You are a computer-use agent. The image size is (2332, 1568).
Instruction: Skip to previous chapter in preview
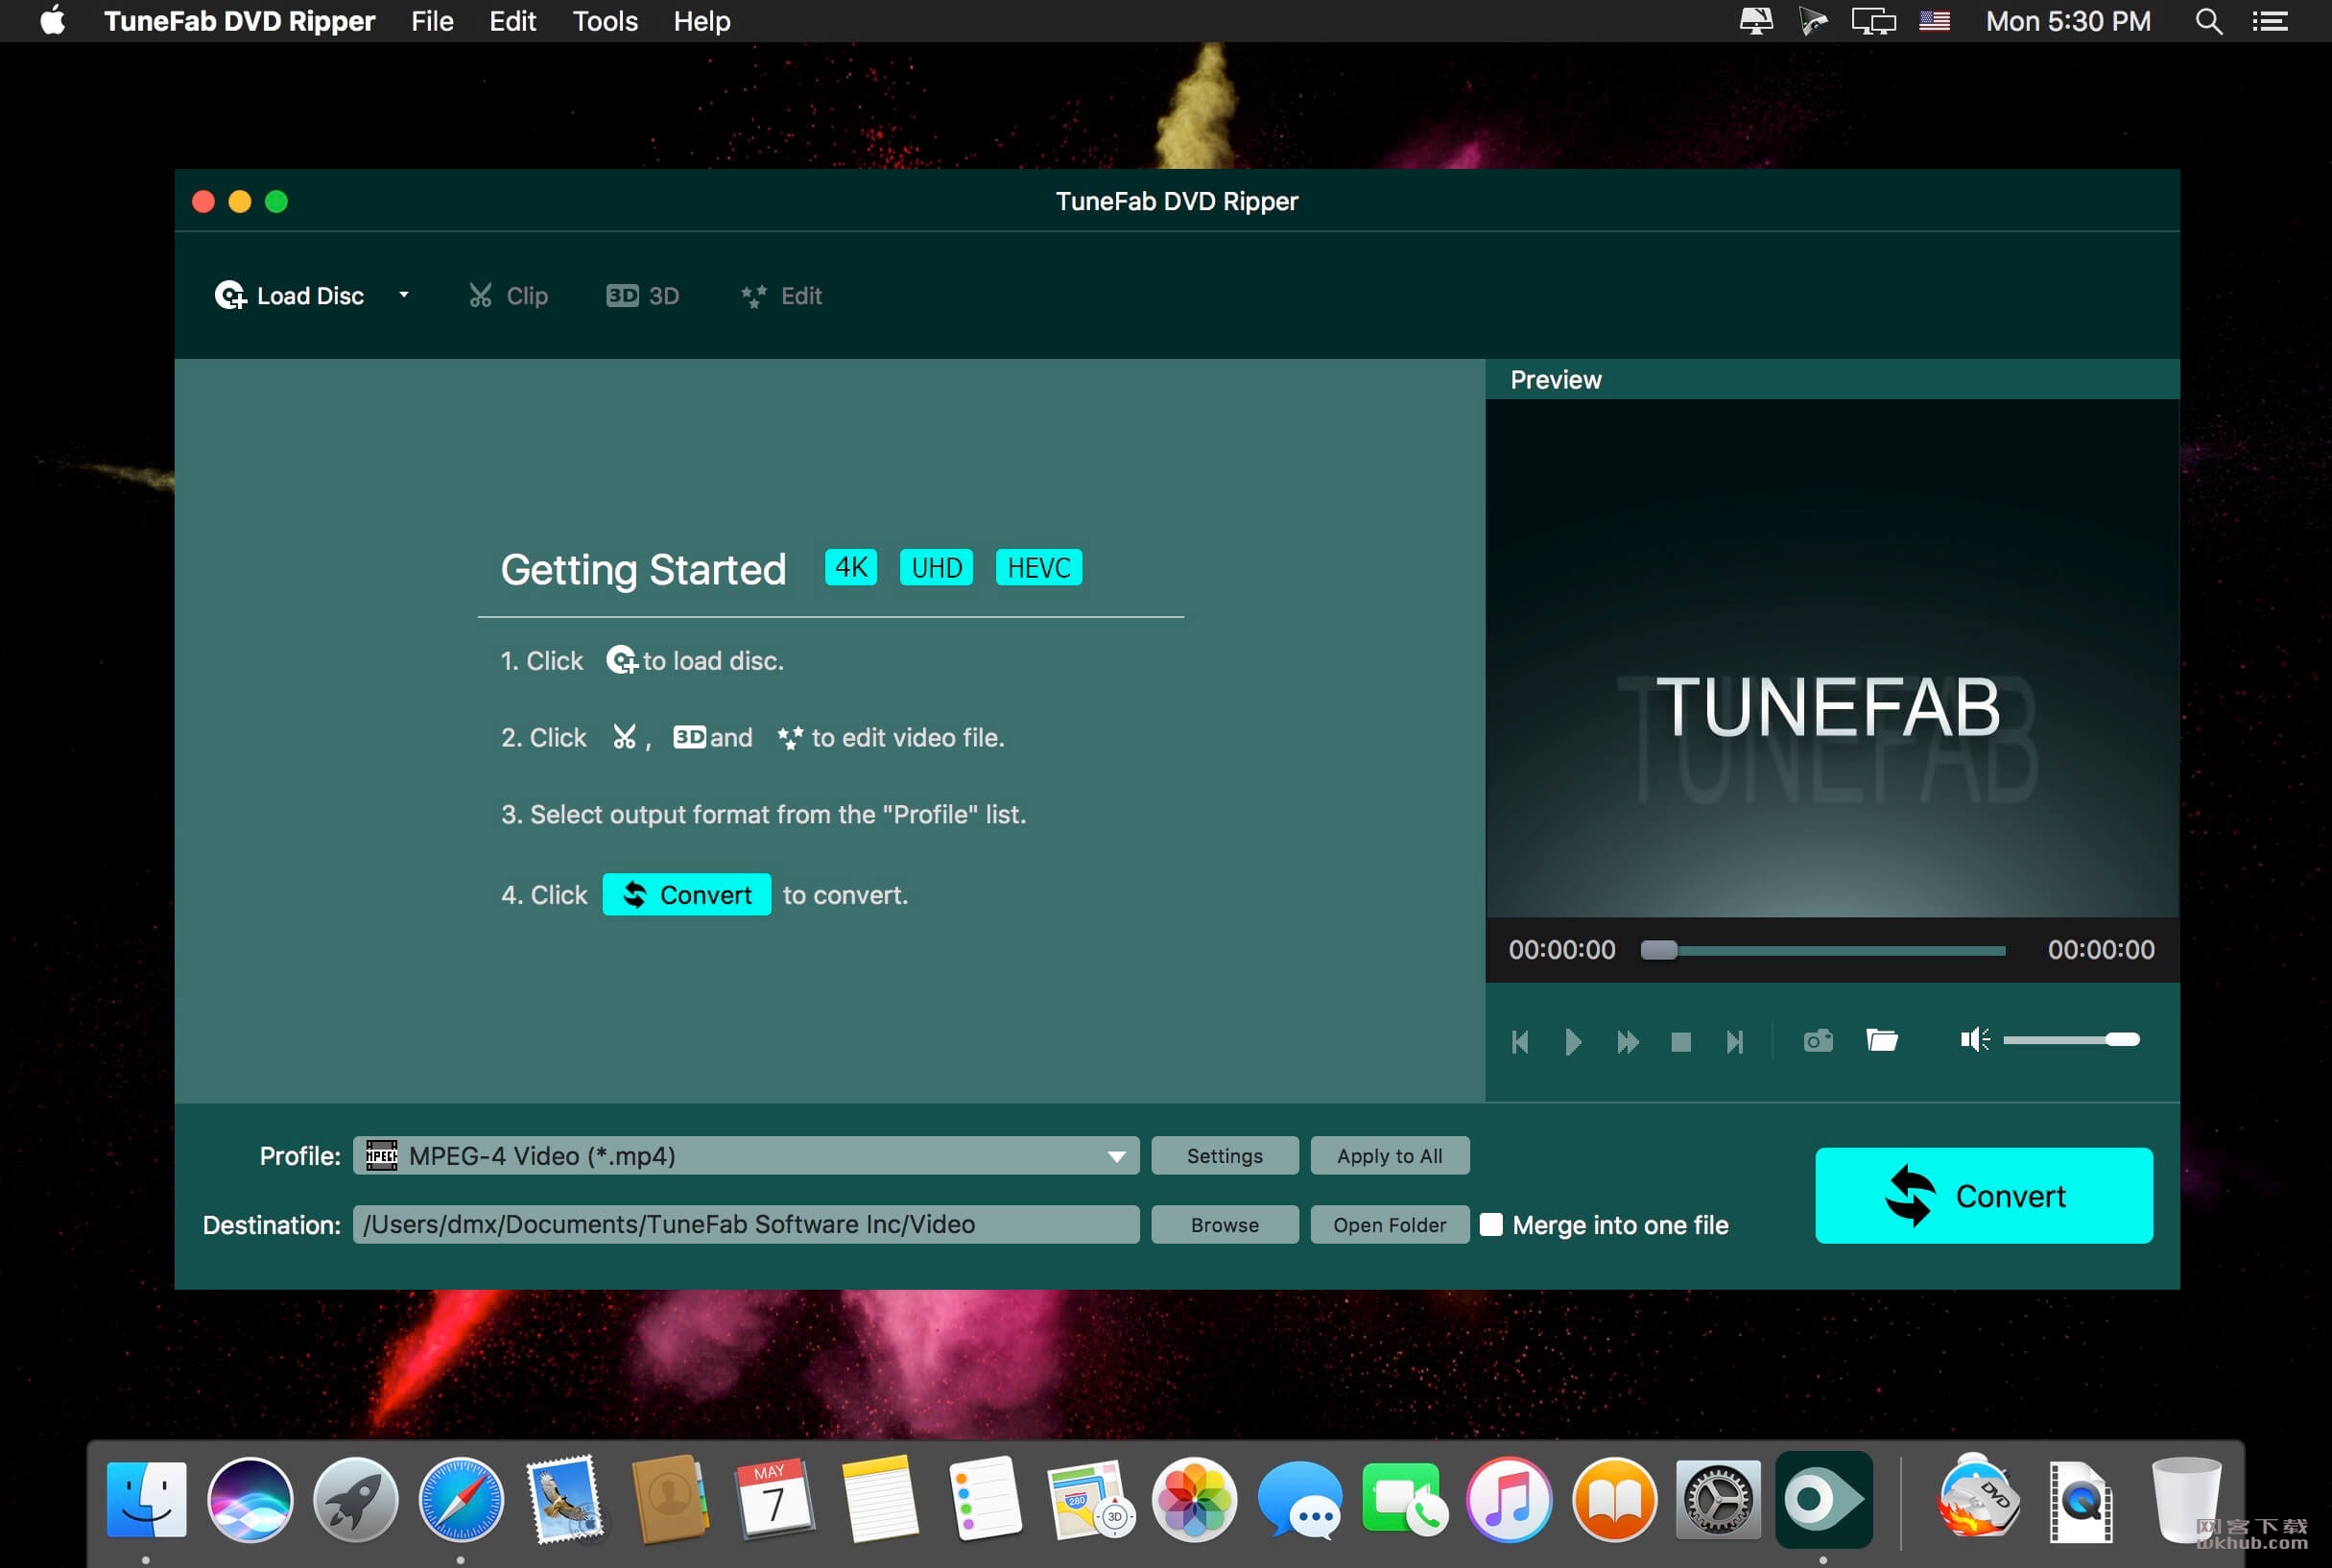tap(1520, 1042)
